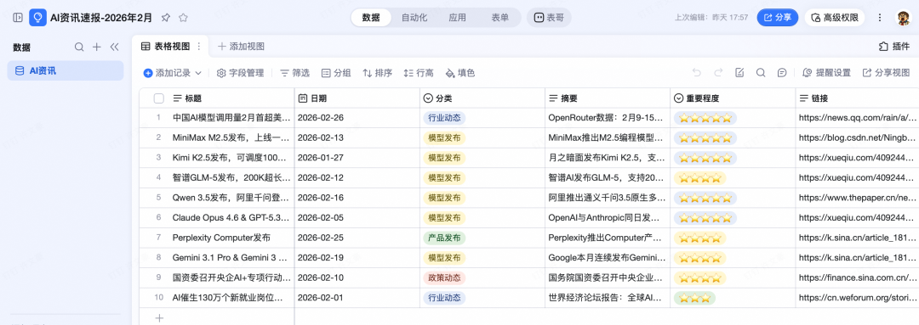Open 提醒设置 reminder settings

tap(826, 73)
